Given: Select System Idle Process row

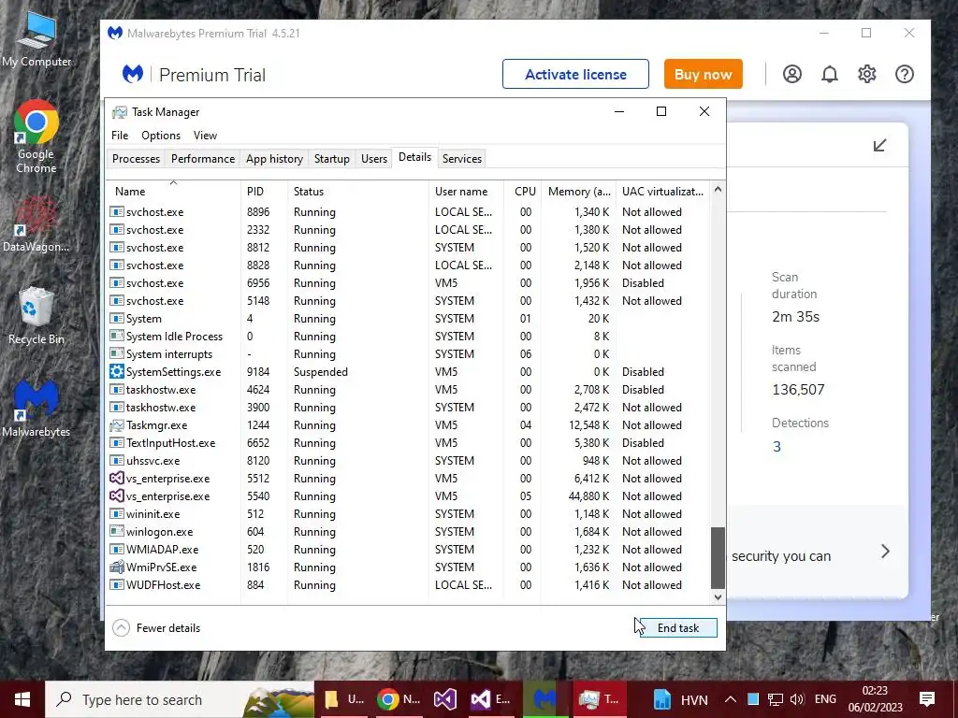Looking at the screenshot, I should pyautogui.click(x=408, y=336).
